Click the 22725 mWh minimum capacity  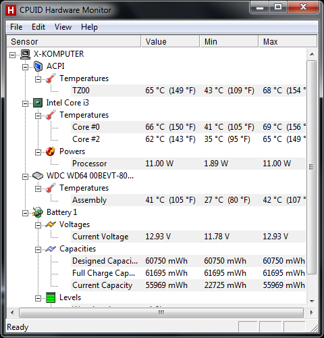point(225,285)
